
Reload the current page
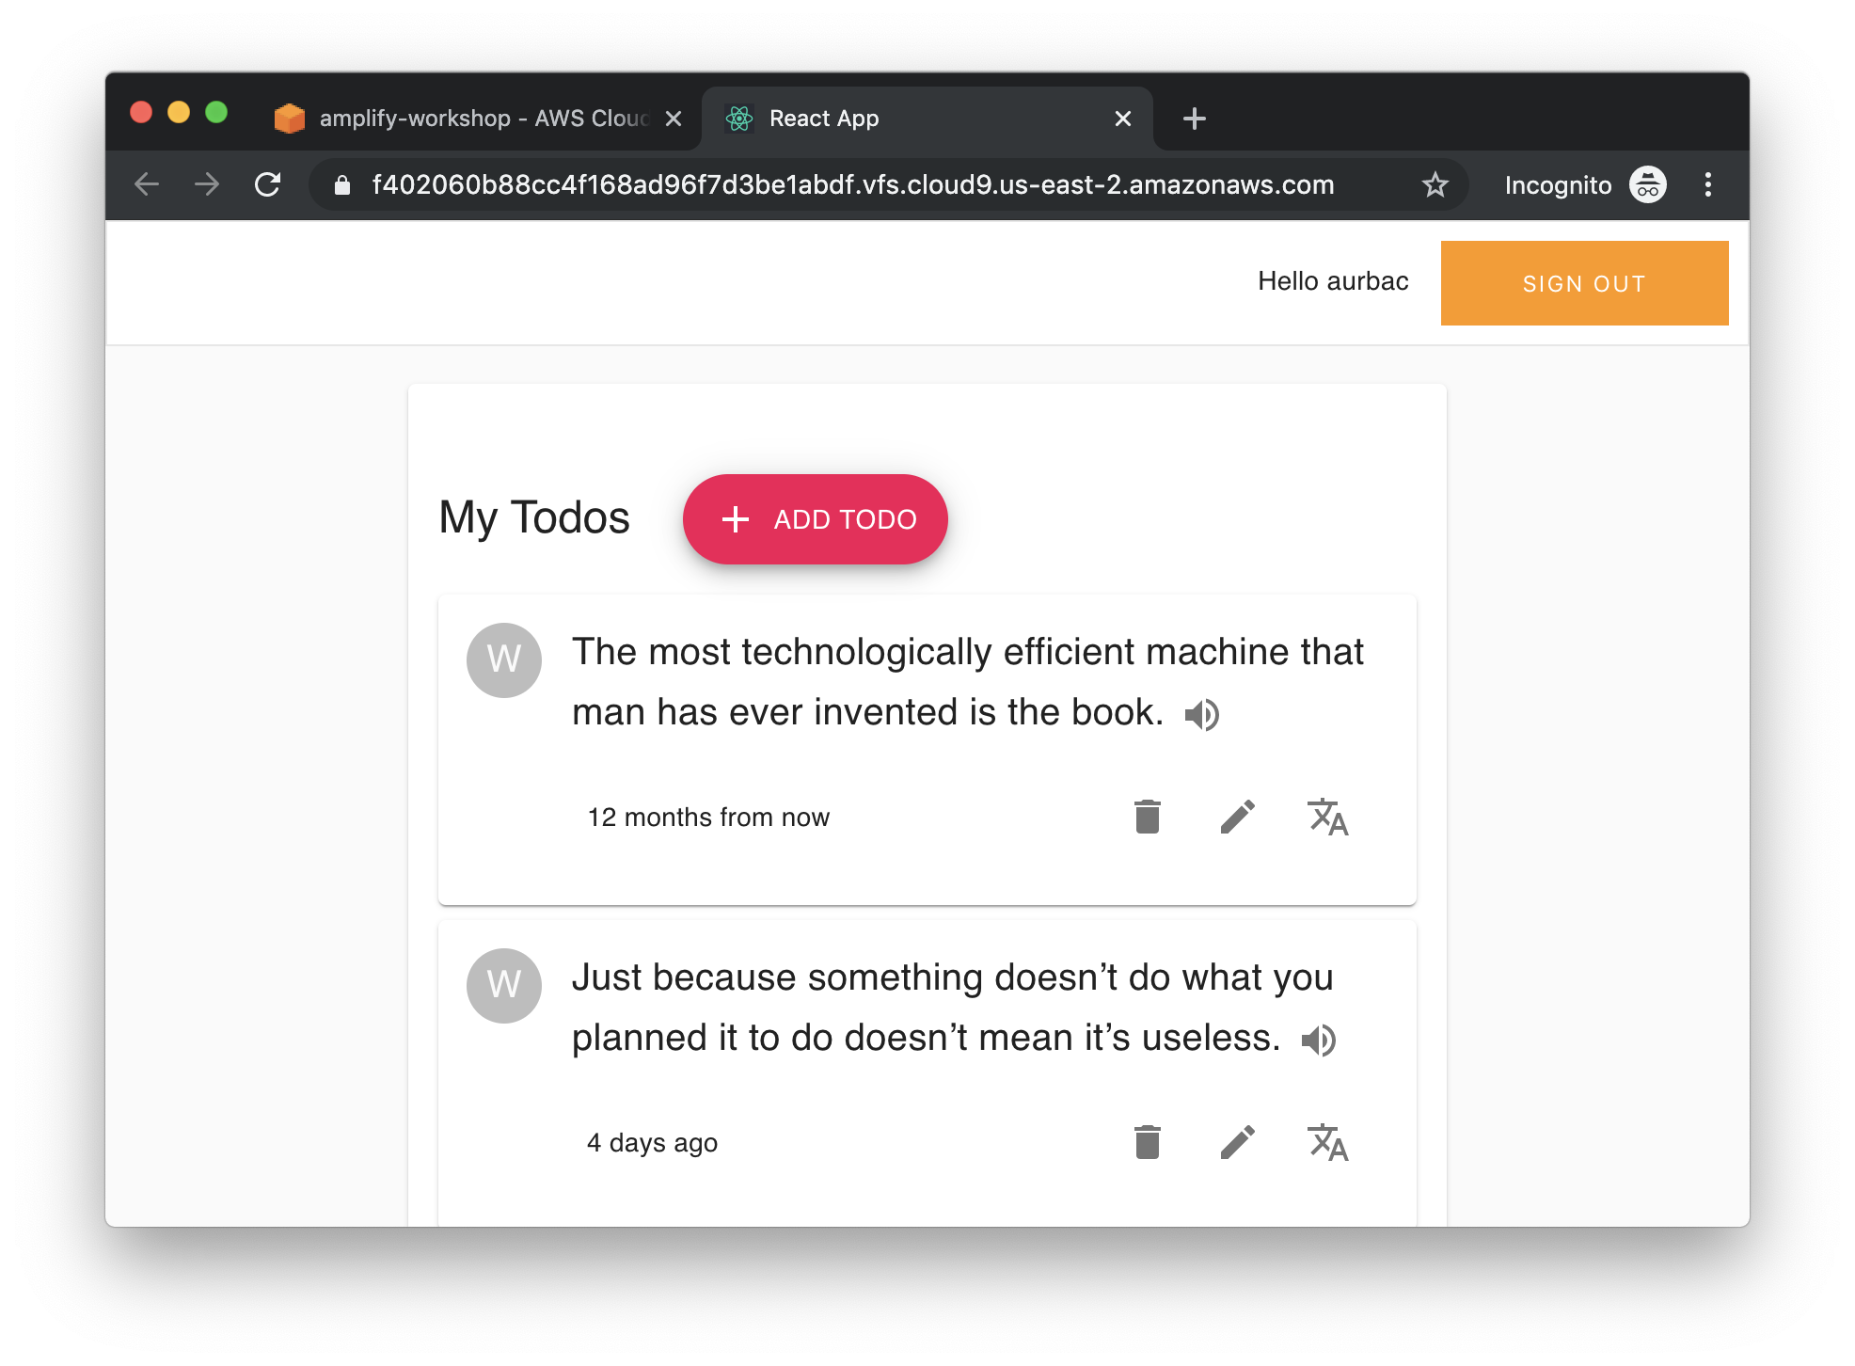coord(268,184)
